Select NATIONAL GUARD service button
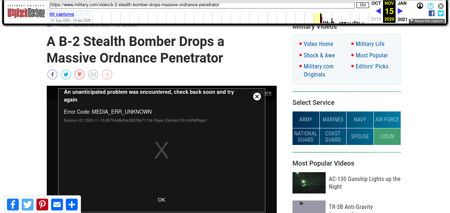 coord(306,136)
